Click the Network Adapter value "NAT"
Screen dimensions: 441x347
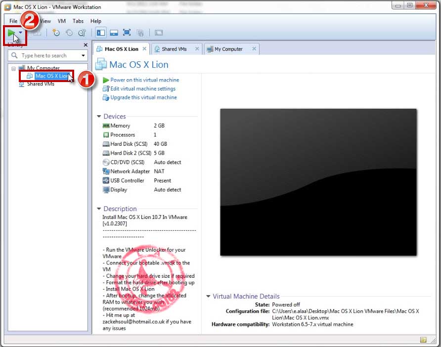click(159, 171)
